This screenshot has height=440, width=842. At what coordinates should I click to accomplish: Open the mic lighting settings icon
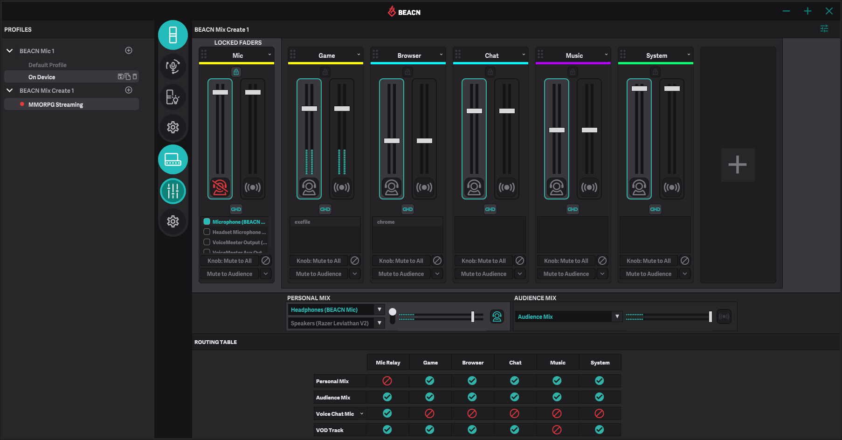point(173,97)
